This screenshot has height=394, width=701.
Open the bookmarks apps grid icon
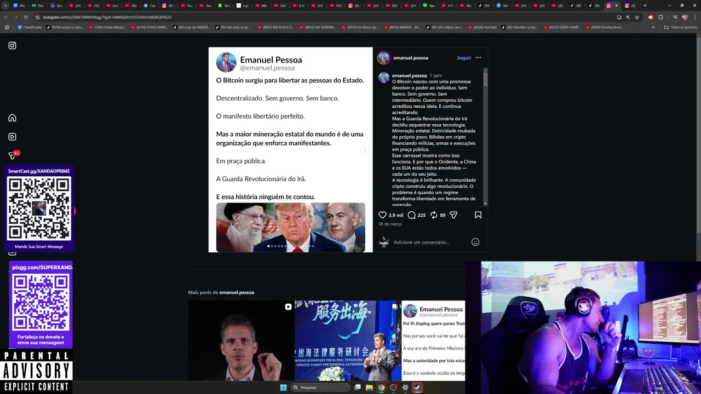7,27
